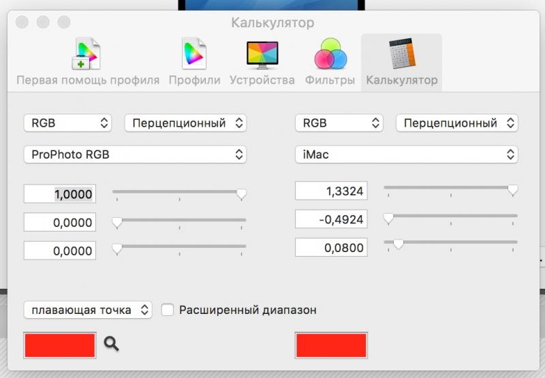This screenshot has height=378, width=545.
Task: Click the right red result color swatch
Action: (x=331, y=345)
